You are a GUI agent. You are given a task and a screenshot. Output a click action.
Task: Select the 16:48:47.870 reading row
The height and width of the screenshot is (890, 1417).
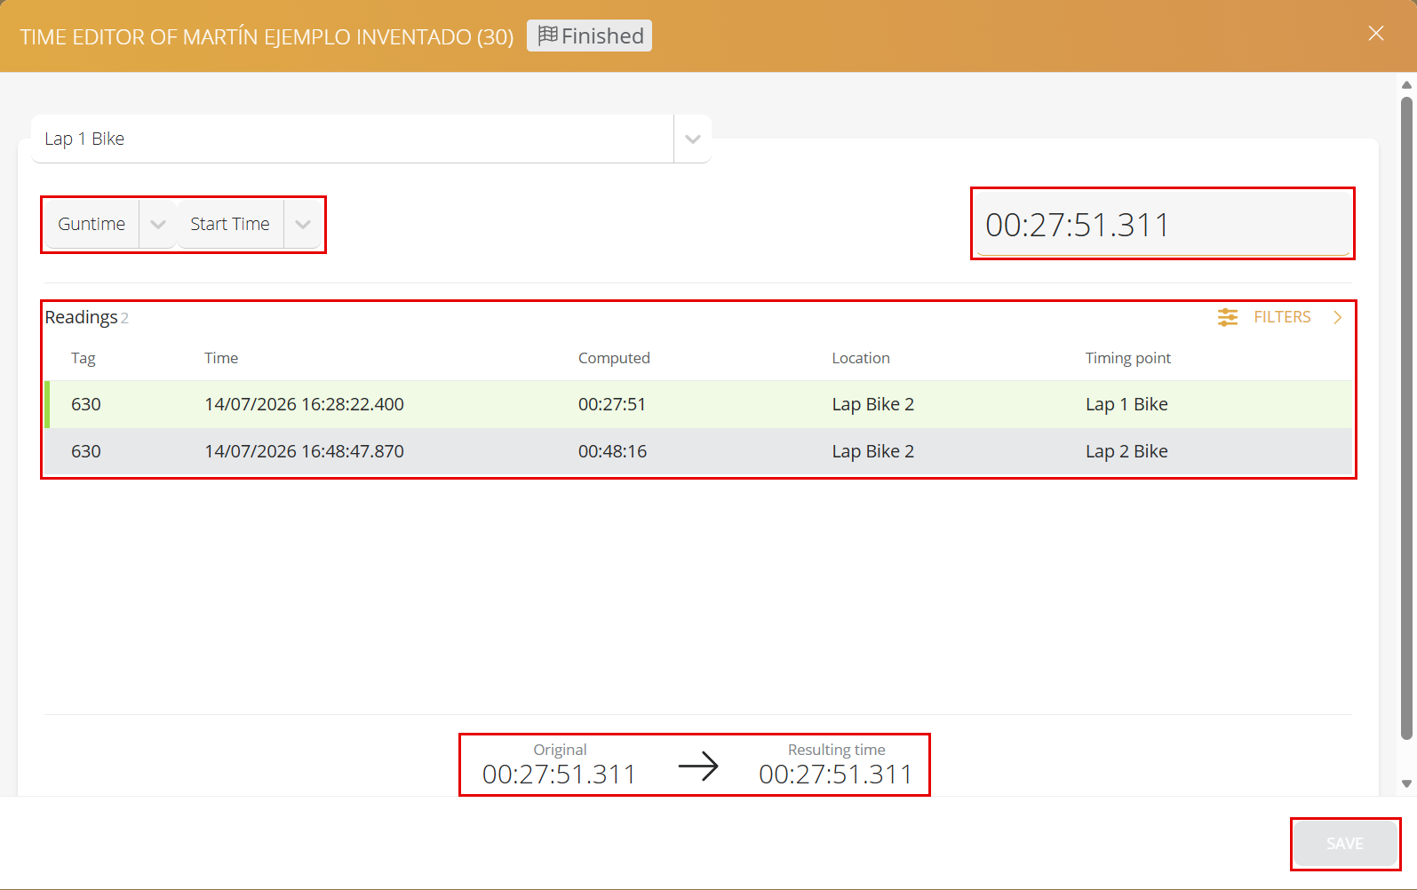click(698, 451)
